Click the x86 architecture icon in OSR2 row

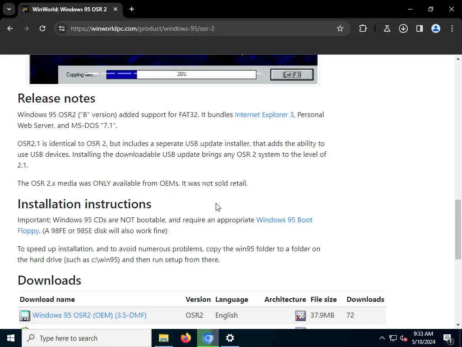(x=300, y=315)
